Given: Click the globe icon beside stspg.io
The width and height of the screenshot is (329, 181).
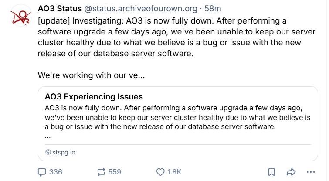Looking at the screenshot, I should pos(48,152).
